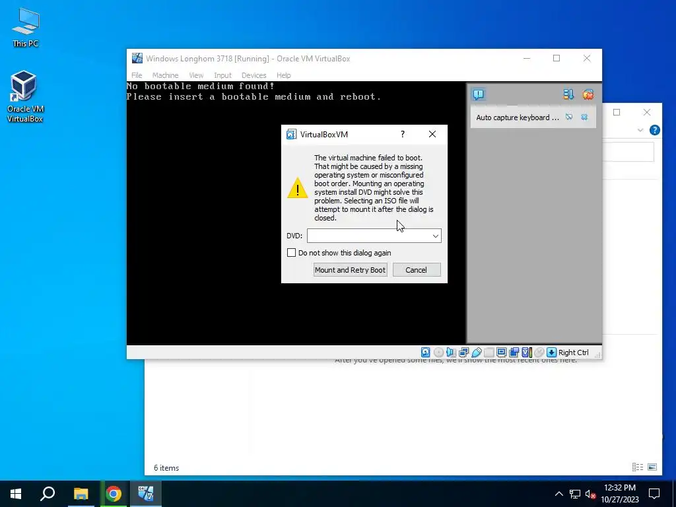Check 'Do not show this dialog again'
This screenshot has height=507, width=676.
291,253
